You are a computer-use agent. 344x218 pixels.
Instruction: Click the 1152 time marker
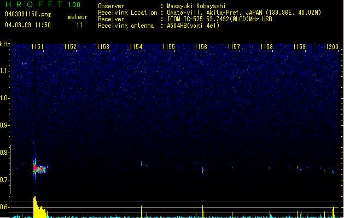coord(70,47)
